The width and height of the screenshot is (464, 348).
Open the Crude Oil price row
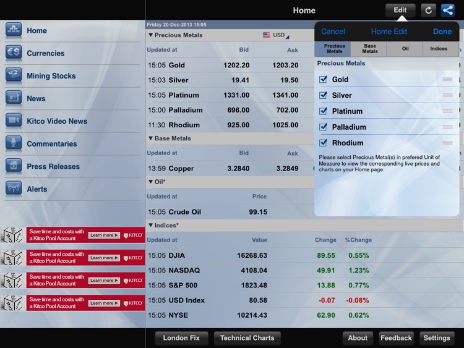(x=230, y=211)
